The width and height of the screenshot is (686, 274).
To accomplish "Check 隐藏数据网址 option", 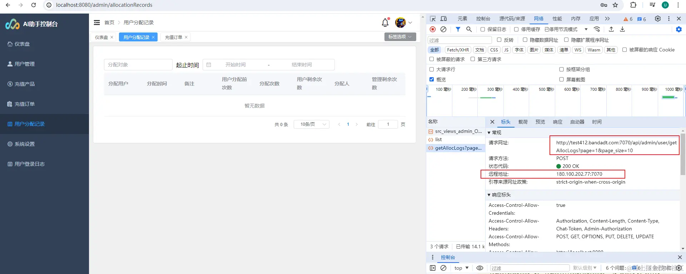I will tap(525, 40).
